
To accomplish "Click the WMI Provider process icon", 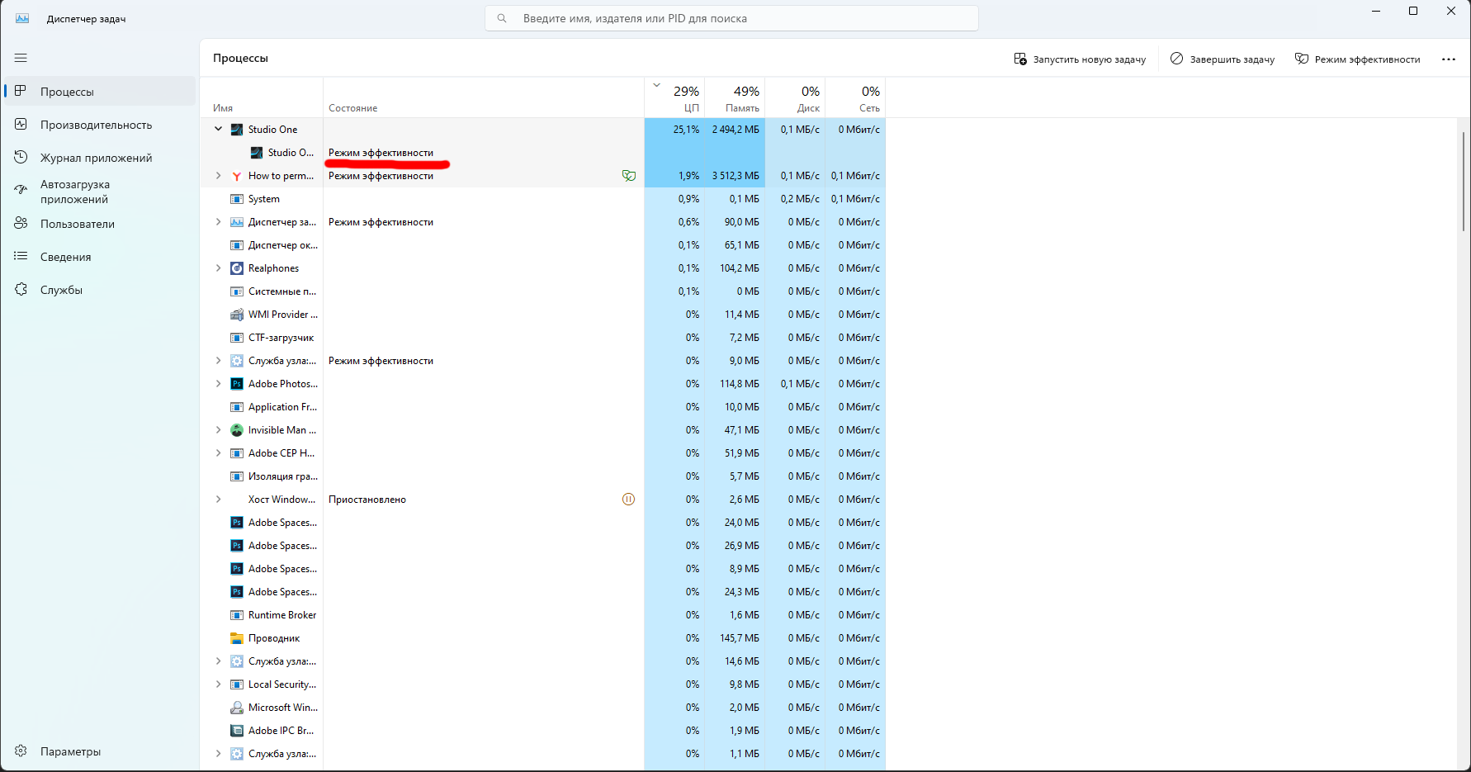I will [237, 315].
